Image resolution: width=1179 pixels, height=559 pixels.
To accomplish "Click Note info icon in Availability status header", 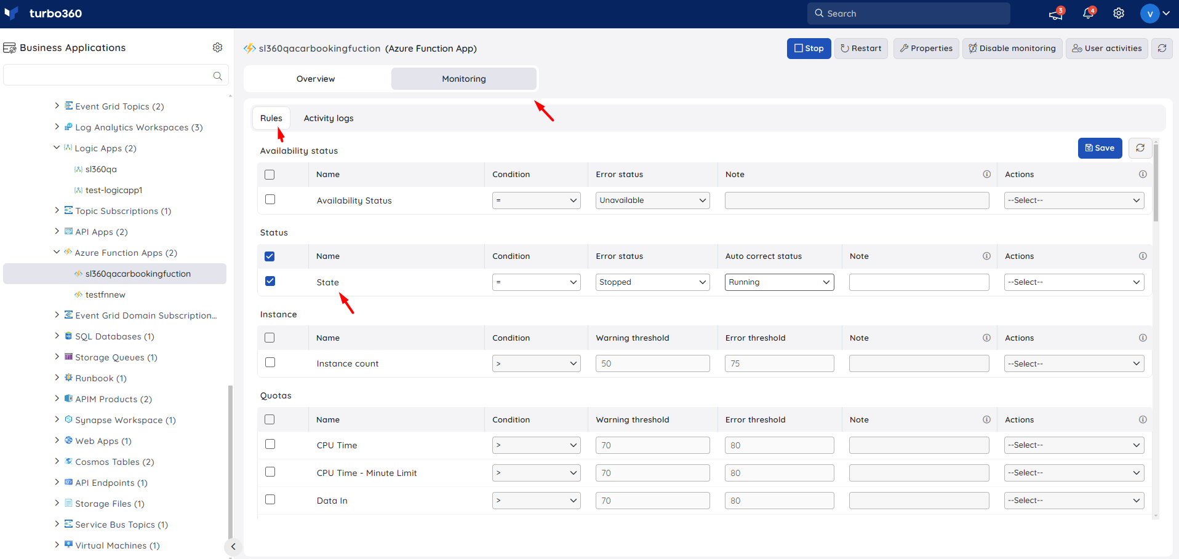I will [986, 174].
